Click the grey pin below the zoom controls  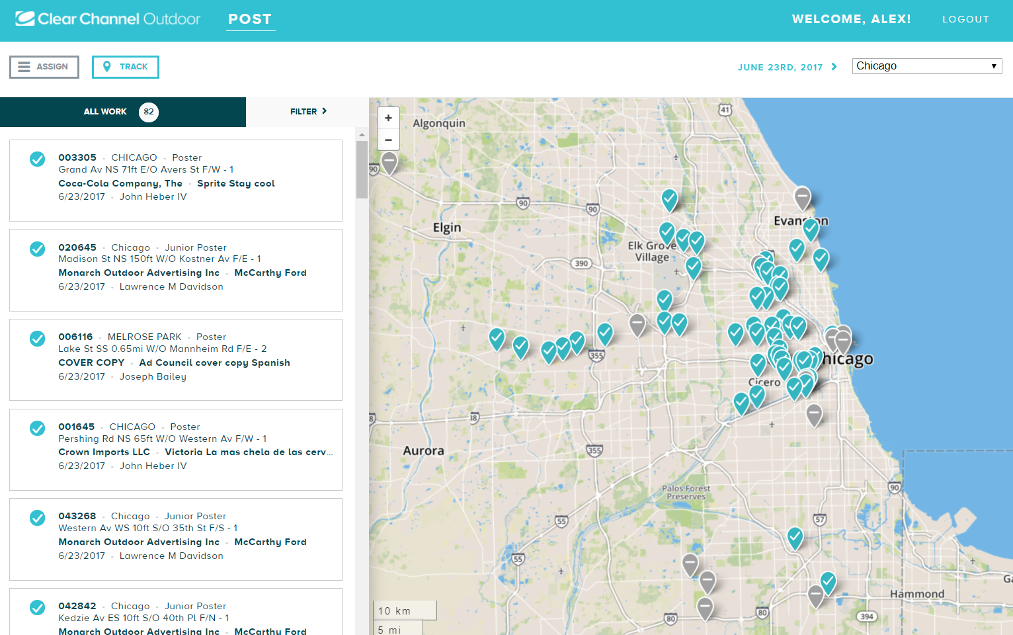[389, 161]
